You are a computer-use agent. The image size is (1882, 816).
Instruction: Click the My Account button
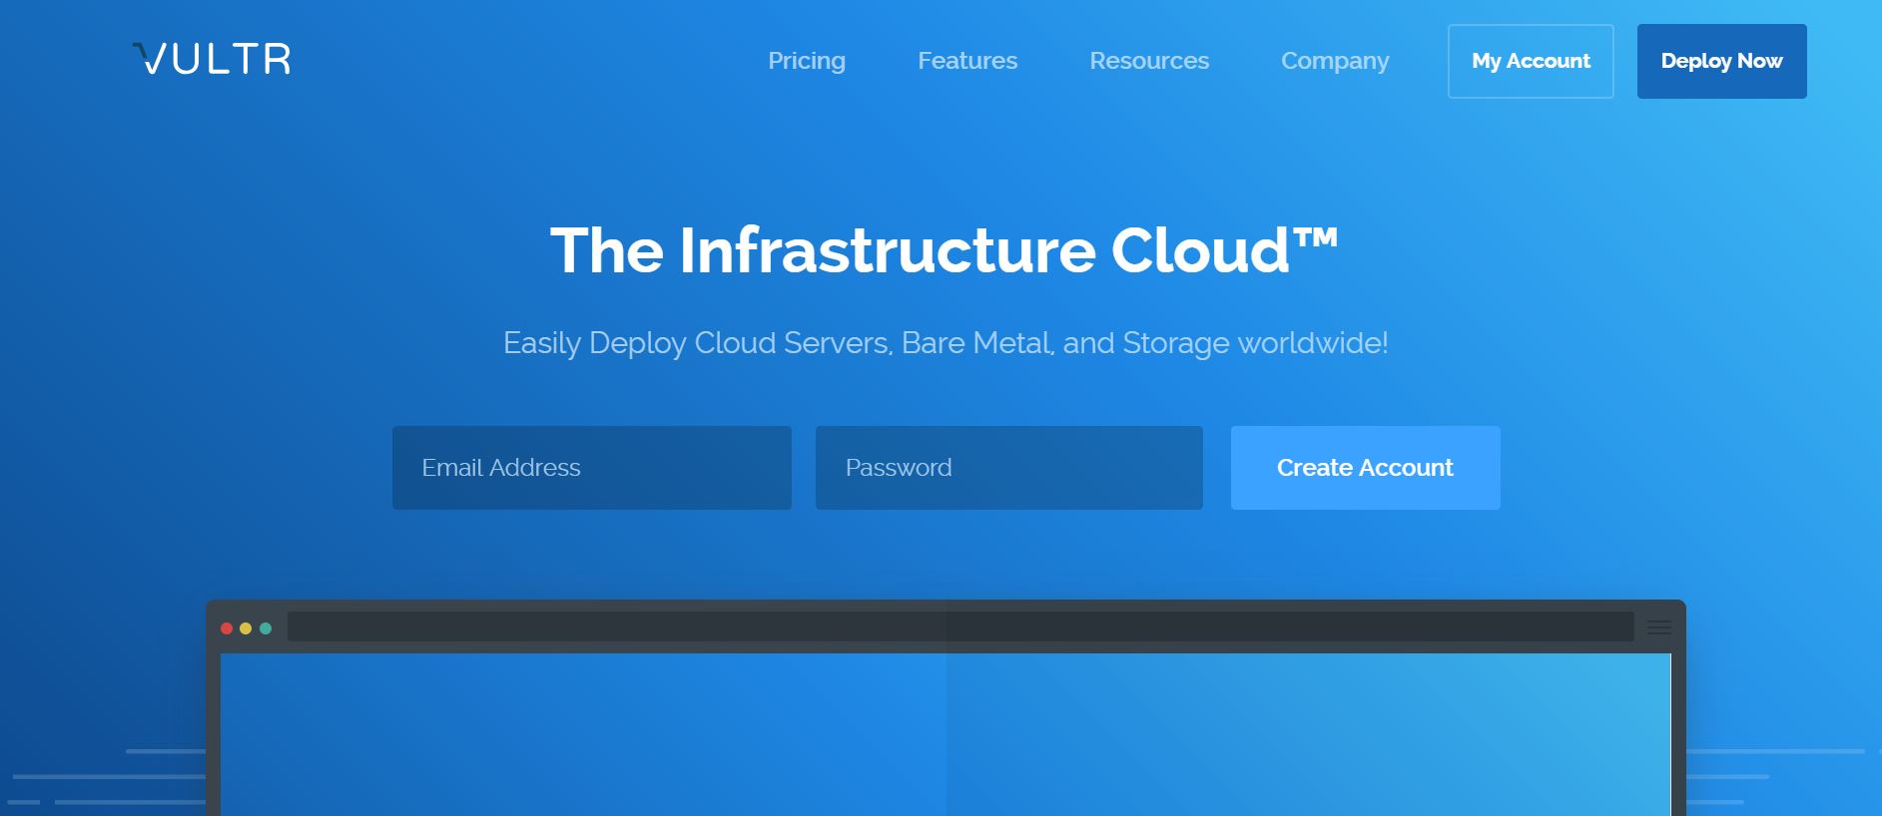click(1530, 61)
